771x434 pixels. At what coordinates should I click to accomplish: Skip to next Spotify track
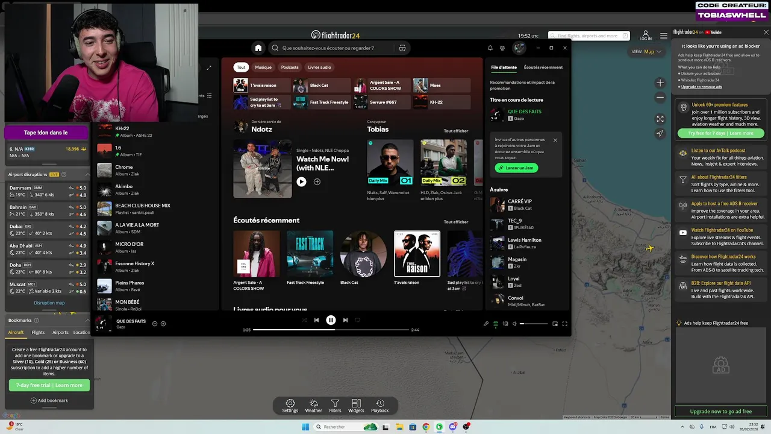pyautogui.click(x=345, y=320)
